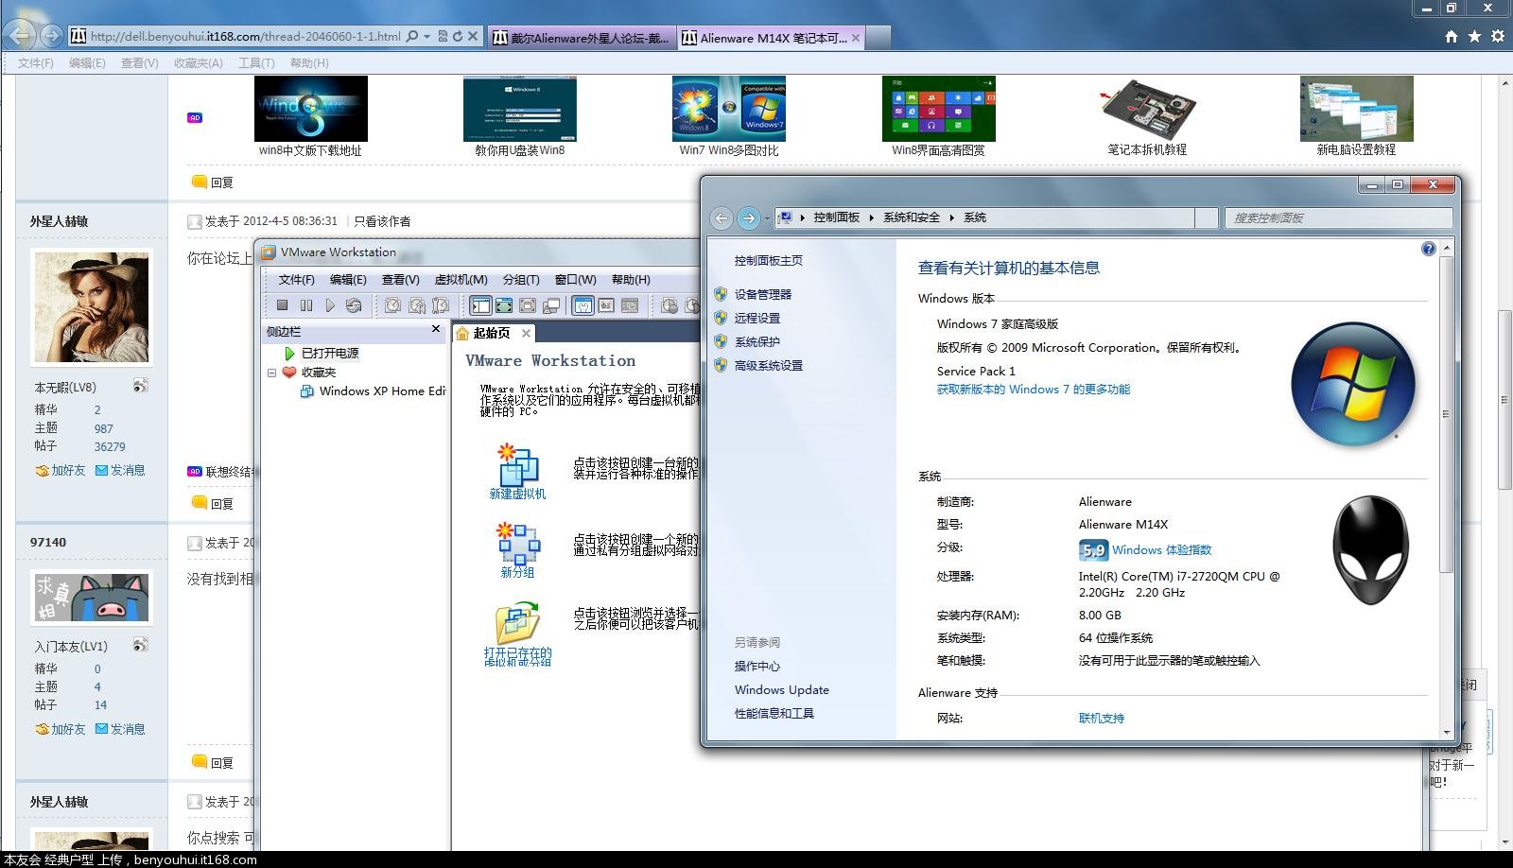Viewport: 1513px width, 868px height.
Task: Click refresh icon in address bar
Action: click(x=459, y=37)
